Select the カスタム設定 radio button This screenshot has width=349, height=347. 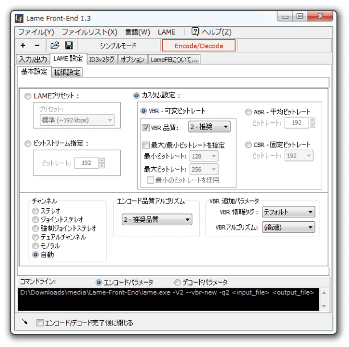(x=136, y=96)
